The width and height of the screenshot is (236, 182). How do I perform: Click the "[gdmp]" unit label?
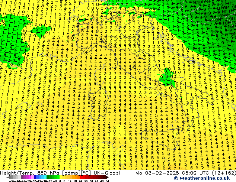click(71, 173)
